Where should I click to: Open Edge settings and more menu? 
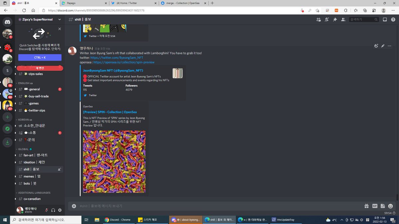393,10
